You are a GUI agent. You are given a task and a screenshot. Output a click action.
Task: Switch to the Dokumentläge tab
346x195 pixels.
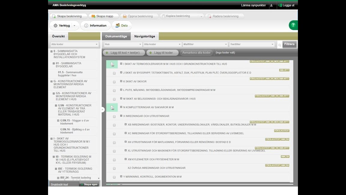116,36
